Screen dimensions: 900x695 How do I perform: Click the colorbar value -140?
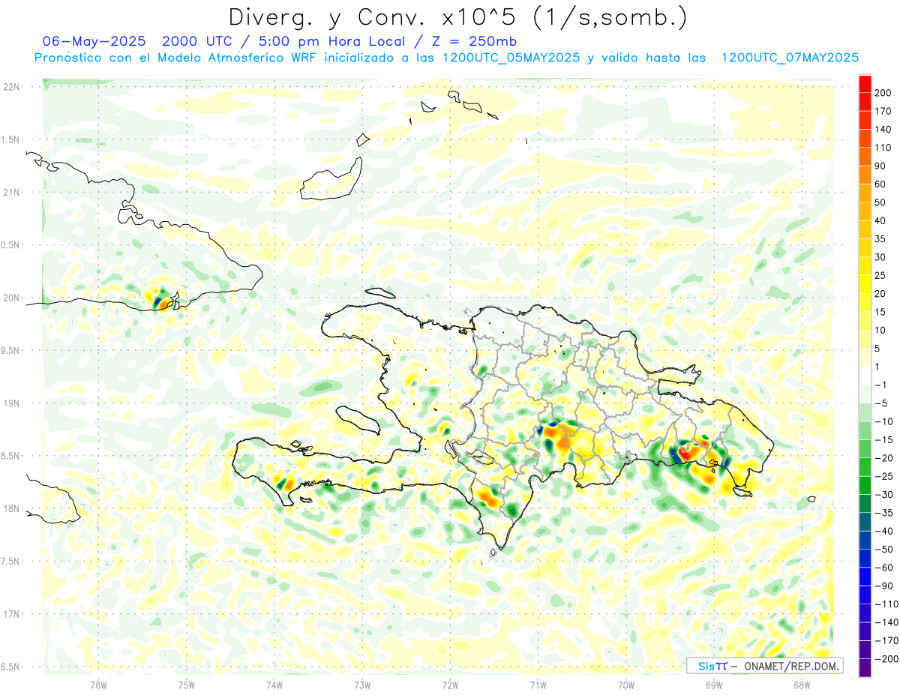885,622
